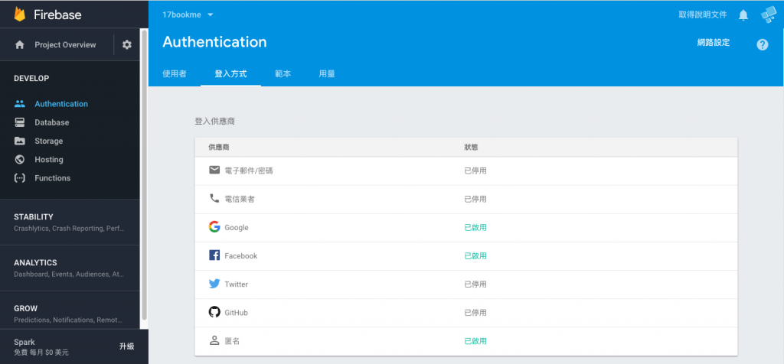Open notifications bell icon
The height and width of the screenshot is (364, 784).
click(743, 15)
